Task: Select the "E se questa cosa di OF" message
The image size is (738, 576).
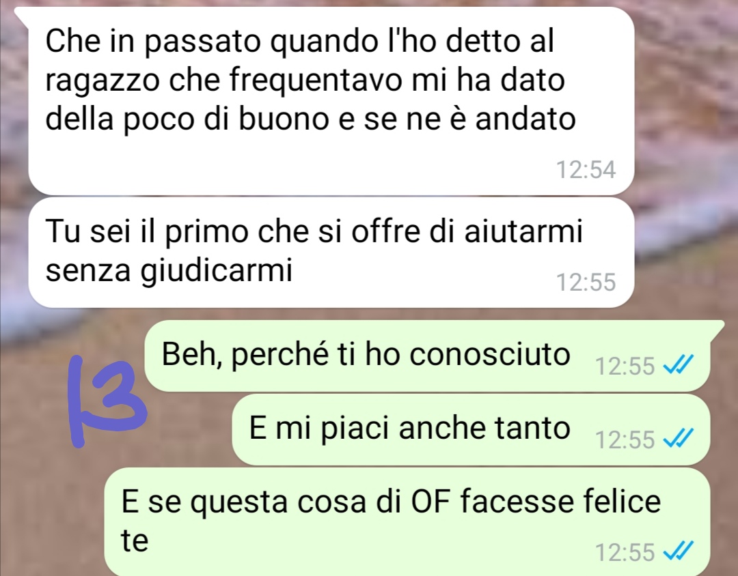Action: 407,522
